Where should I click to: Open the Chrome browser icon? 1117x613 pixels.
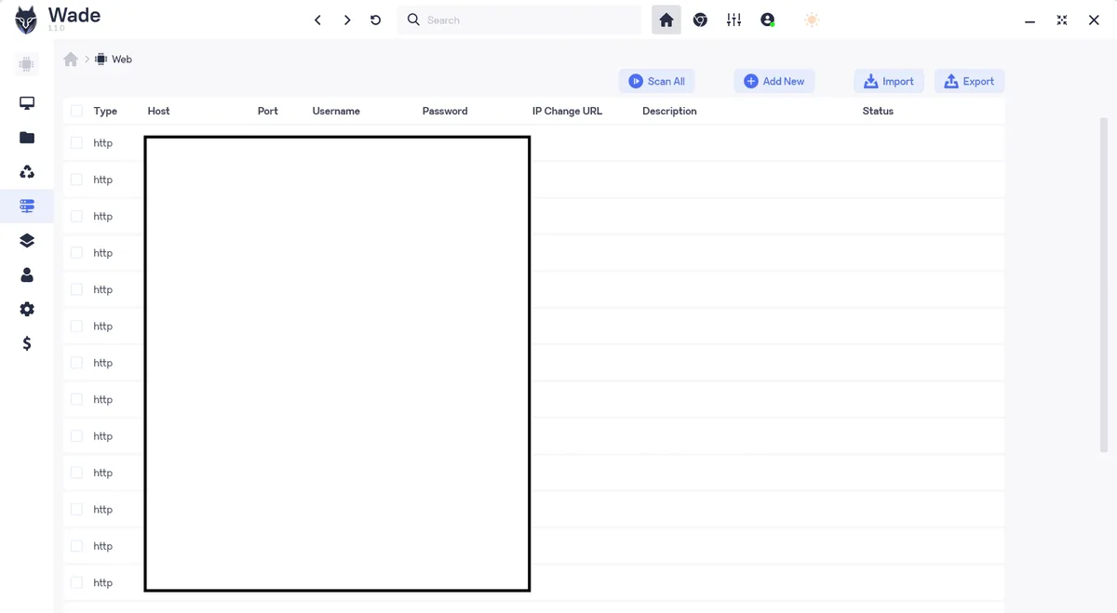tap(700, 20)
